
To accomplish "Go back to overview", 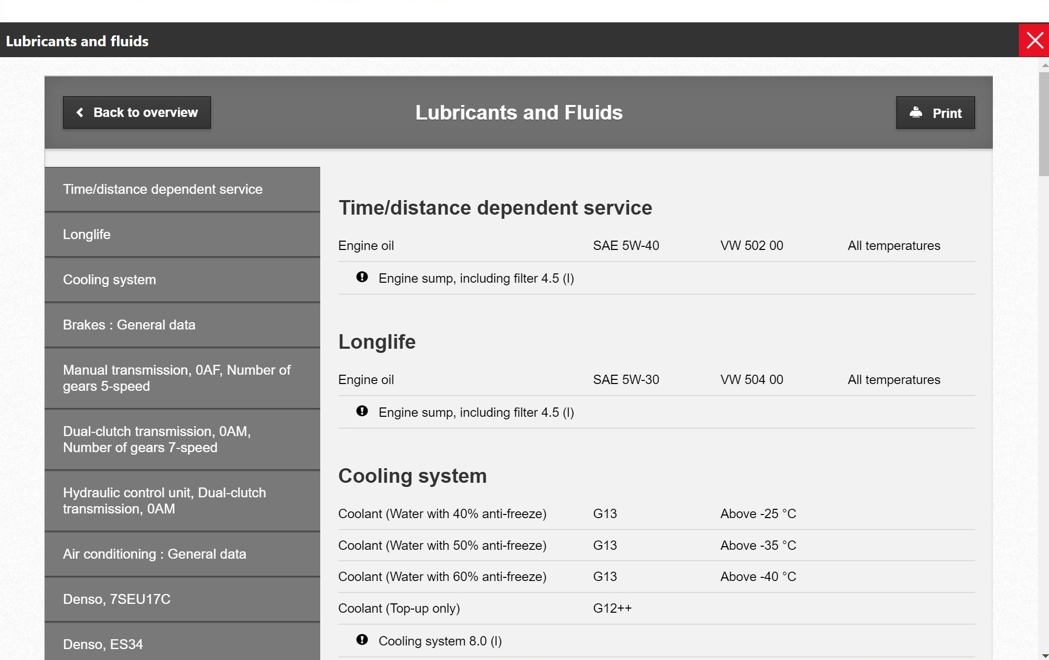I will coord(137,112).
